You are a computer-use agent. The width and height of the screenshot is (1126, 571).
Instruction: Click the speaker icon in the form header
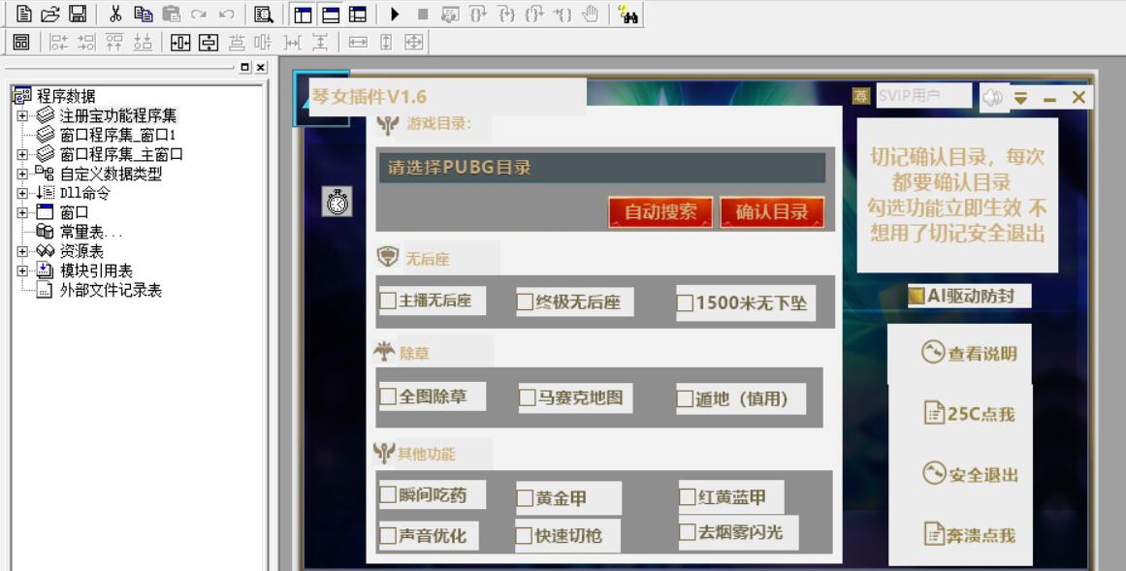pos(993,97)
